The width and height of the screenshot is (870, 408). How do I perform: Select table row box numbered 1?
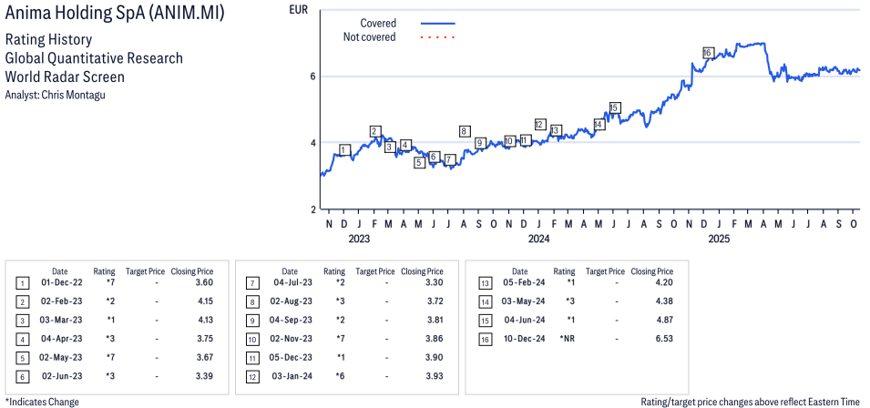click(x=22, y=284)
